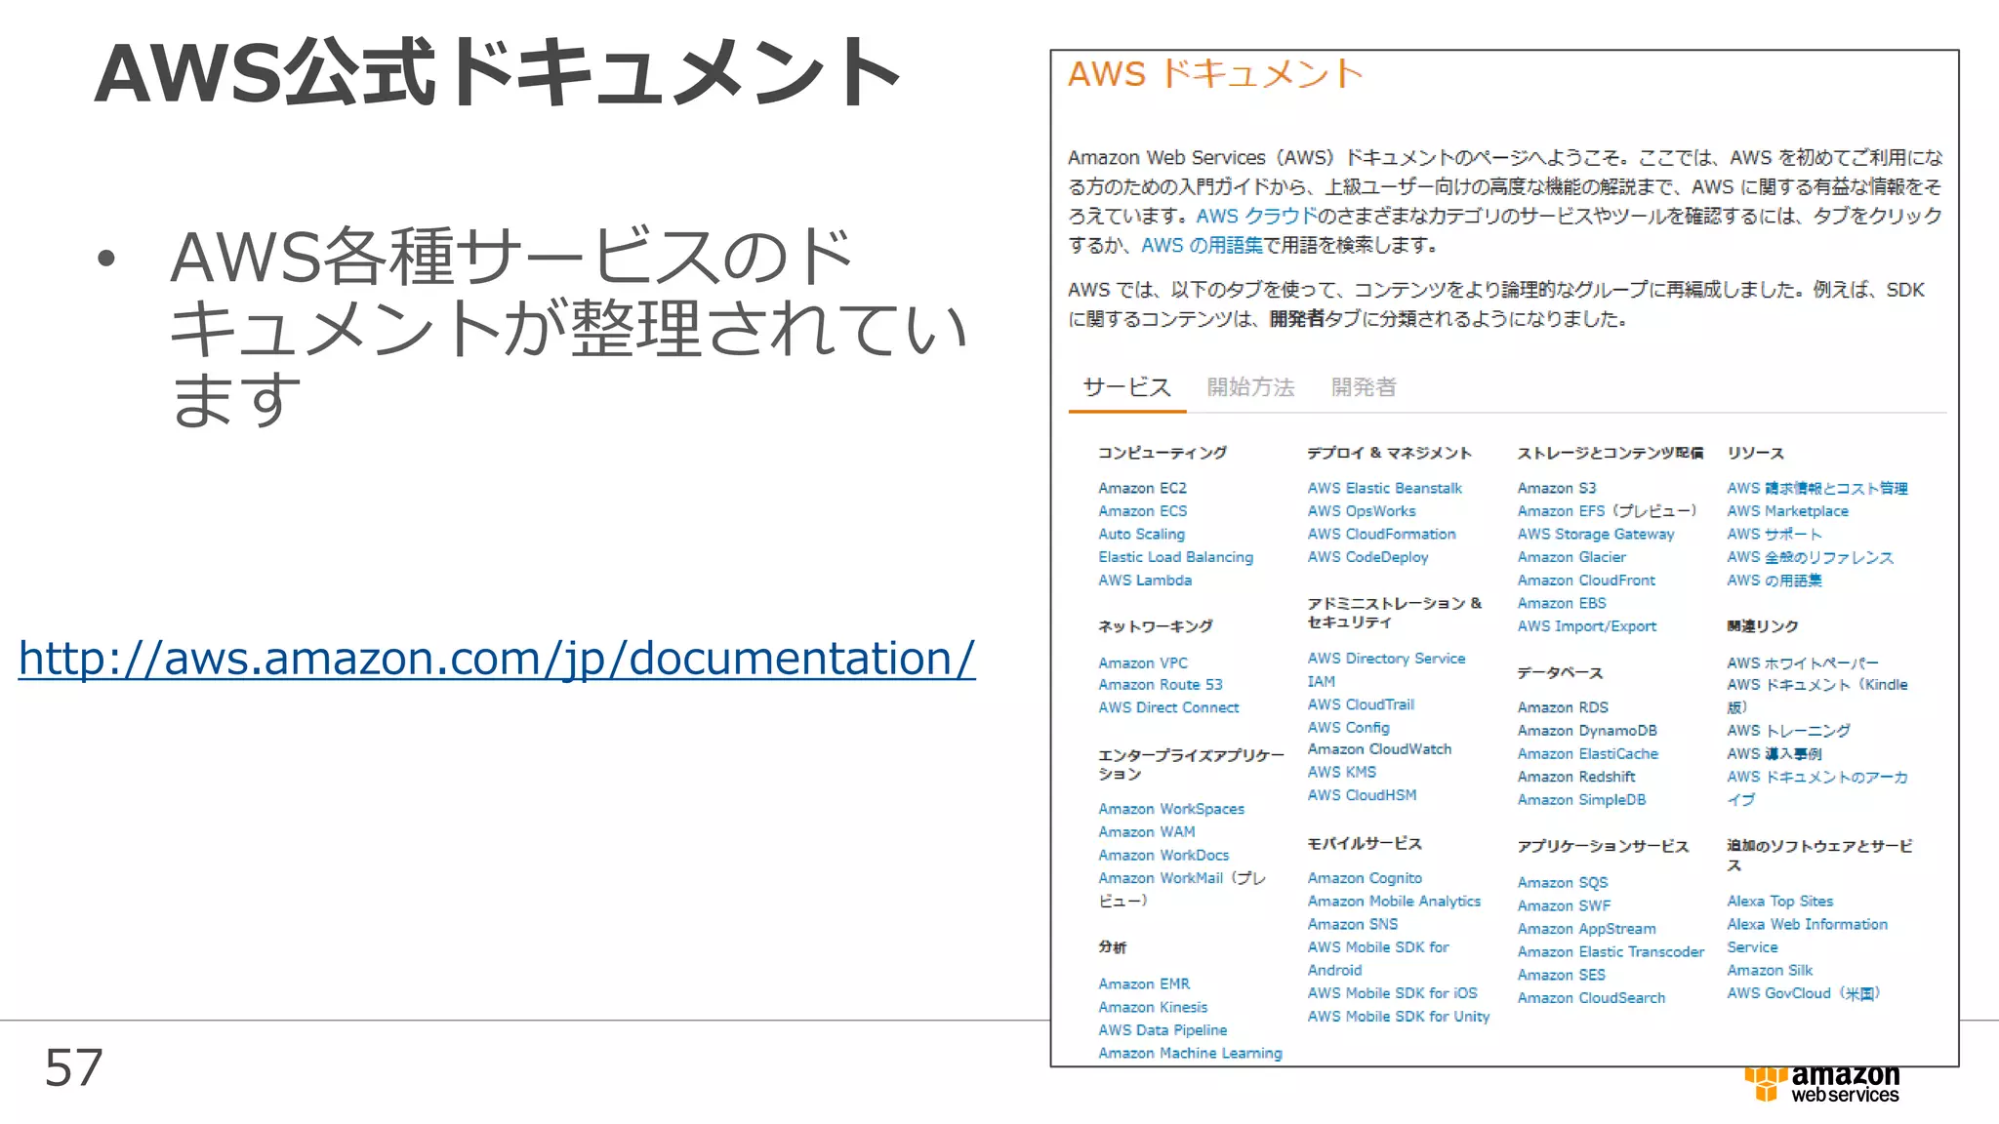Open AWS Elastic Beanstalk link

1385,488
